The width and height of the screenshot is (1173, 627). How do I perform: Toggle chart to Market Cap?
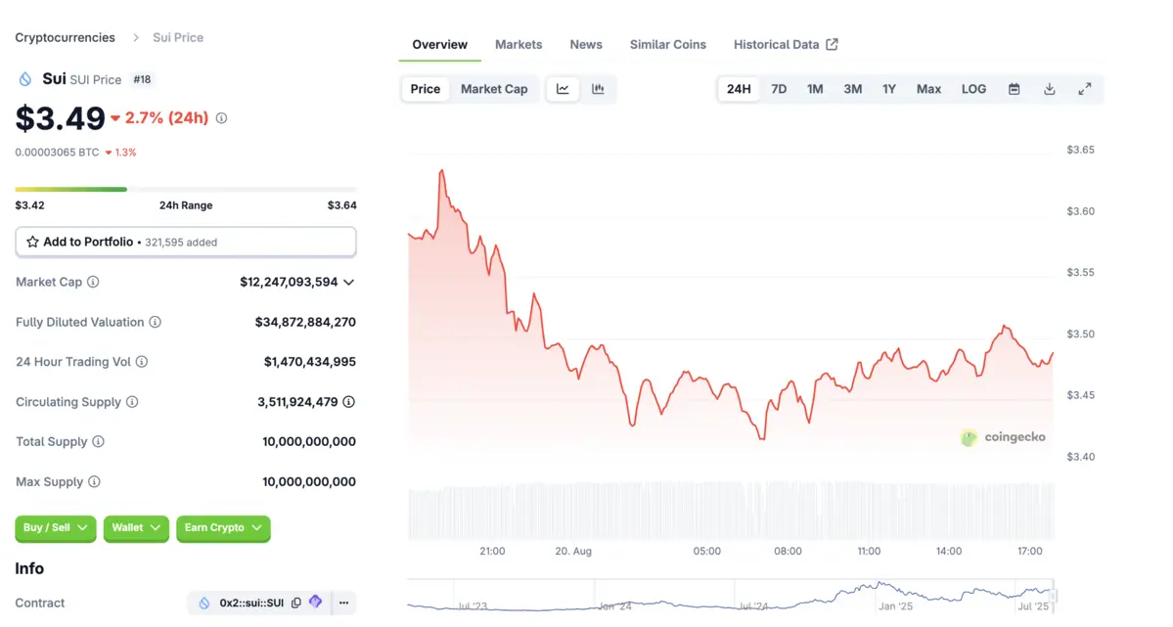494,89
